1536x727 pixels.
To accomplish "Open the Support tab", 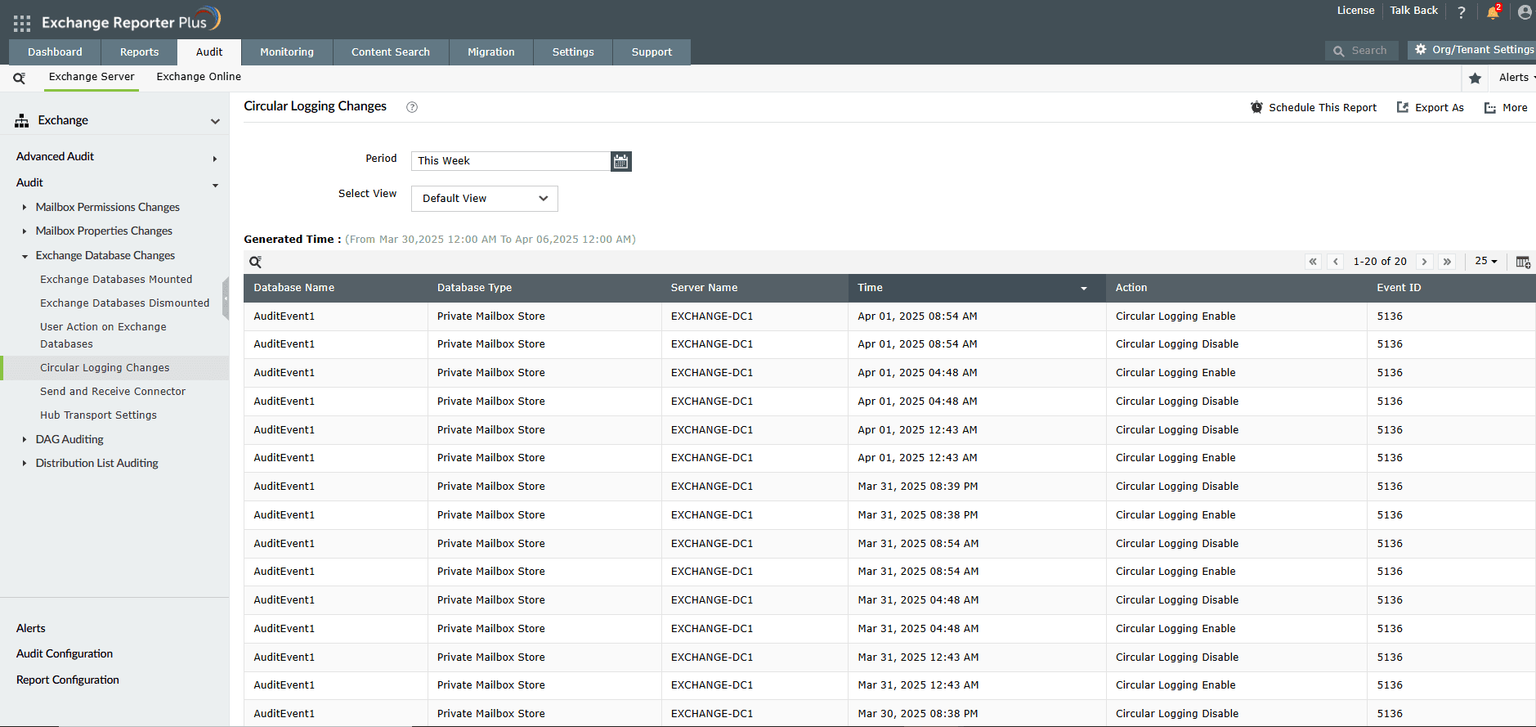I will (x=652, y=52).
